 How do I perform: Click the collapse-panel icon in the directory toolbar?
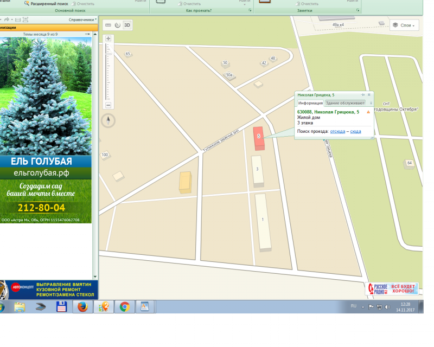coord(18,20)
